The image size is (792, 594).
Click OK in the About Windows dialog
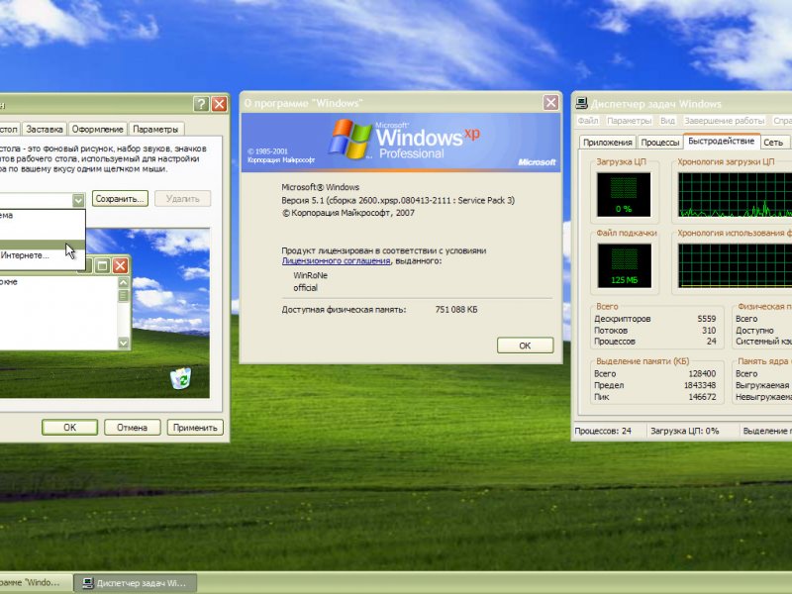pos(526,346)
